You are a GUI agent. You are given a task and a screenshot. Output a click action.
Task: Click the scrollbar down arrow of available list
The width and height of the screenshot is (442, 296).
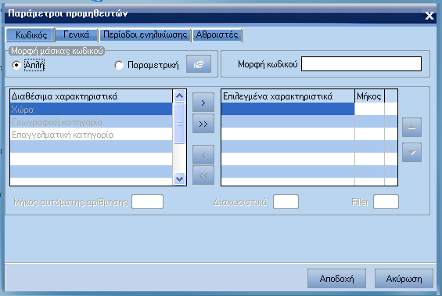tap(179, 179)
